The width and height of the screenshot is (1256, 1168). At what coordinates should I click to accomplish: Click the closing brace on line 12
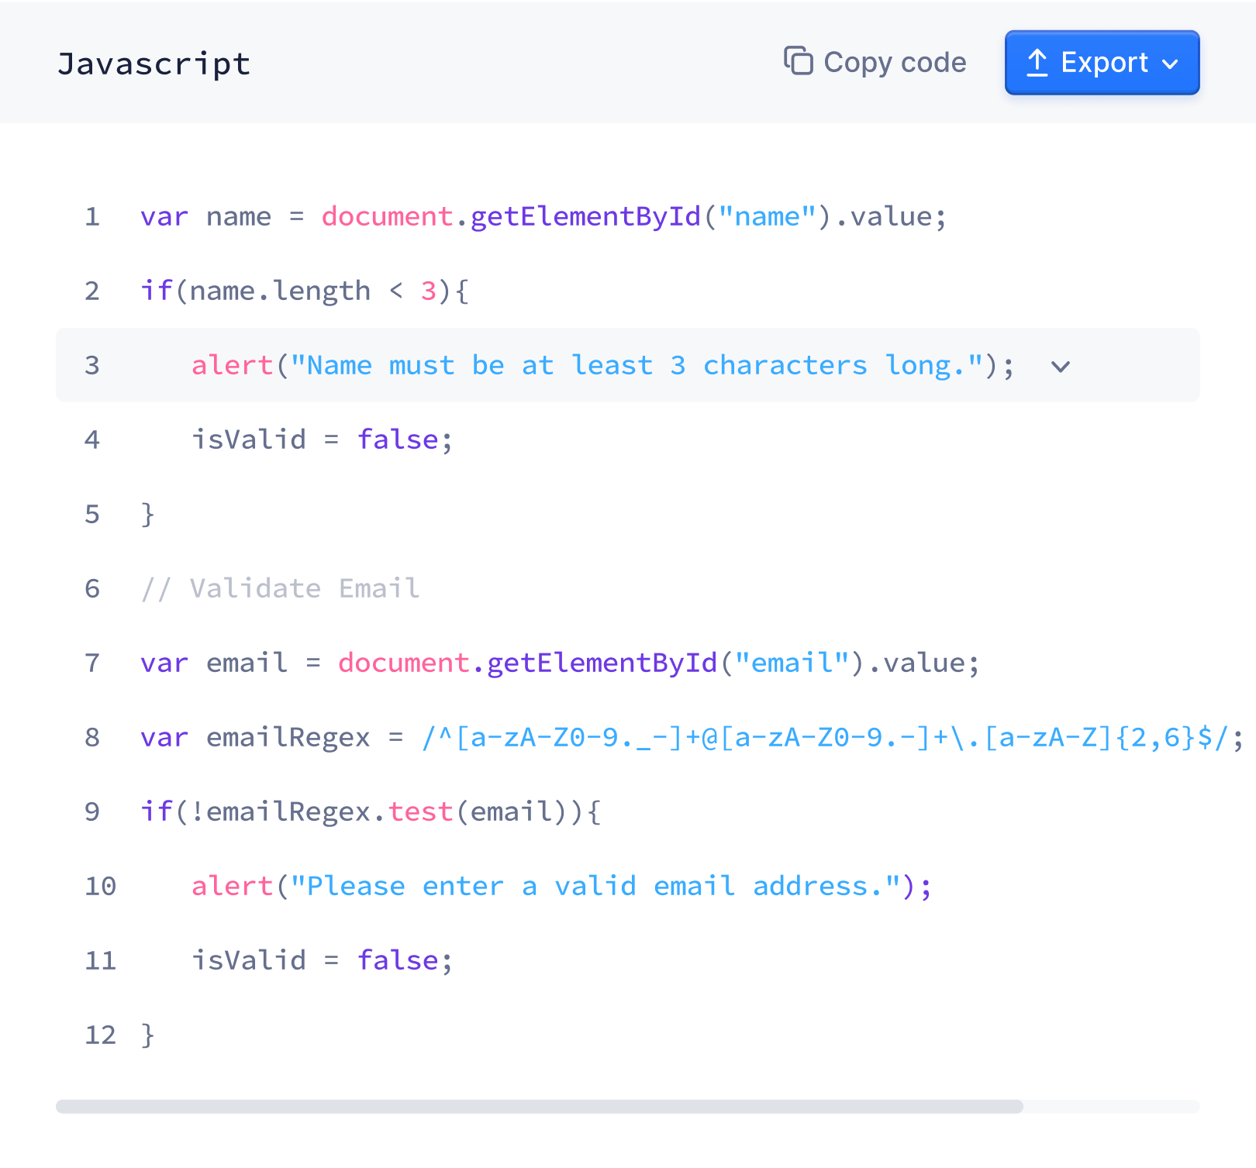pyautogui.click(x=147, y=1034)
